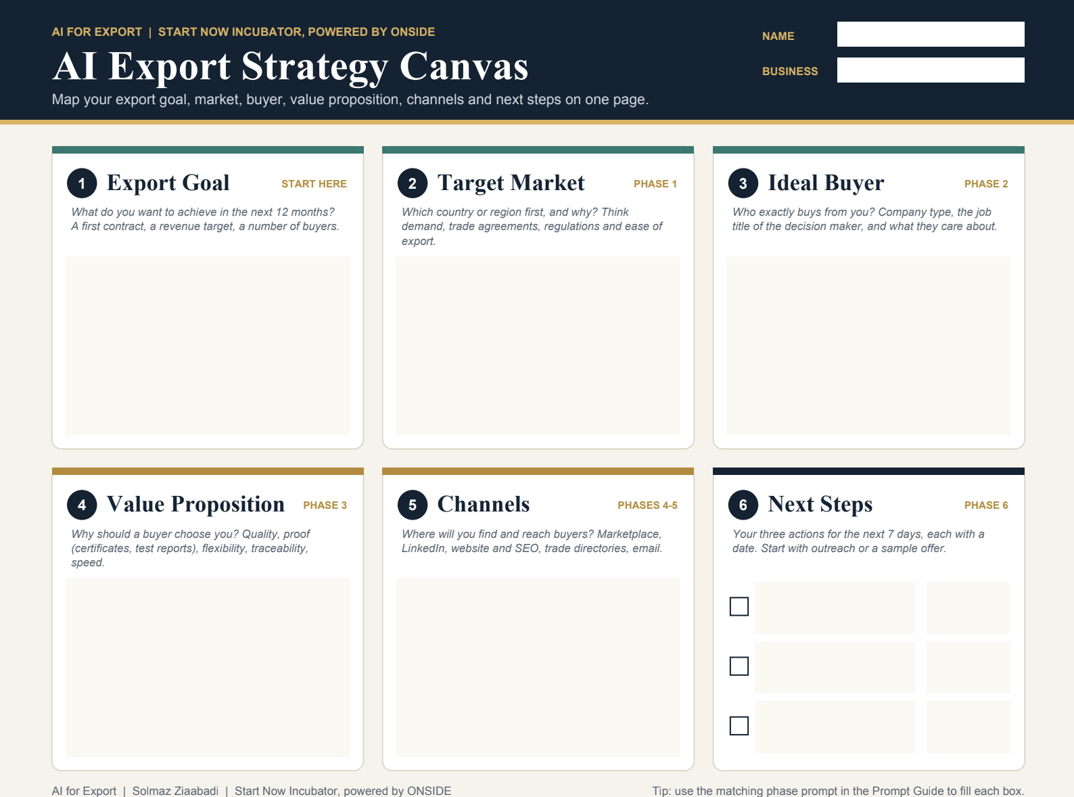Click the Target Market heading
The height and width of the screenshot is (797, 1074).
511,183
